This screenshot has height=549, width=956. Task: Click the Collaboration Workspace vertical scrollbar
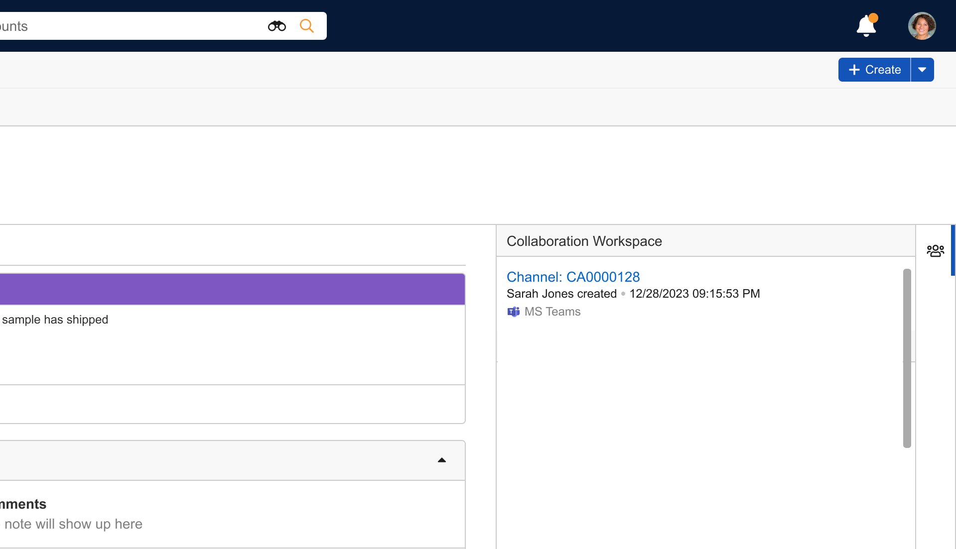coord(907,358)
